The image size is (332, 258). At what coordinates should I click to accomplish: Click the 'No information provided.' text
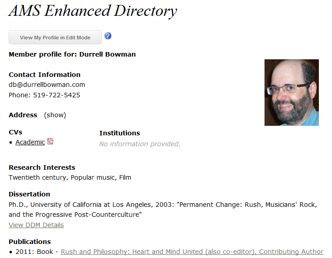140,144
